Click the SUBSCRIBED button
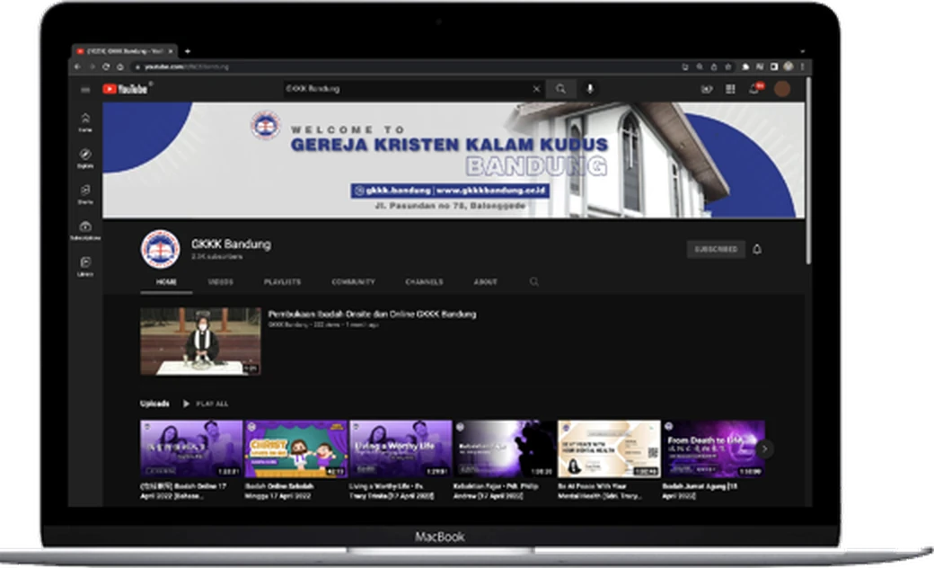 click(716, 249)
